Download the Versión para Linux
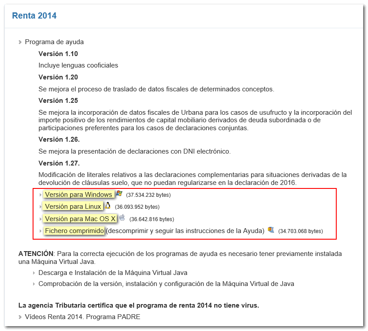Image resolution: width=368 pixels, height=331 pixels. click(x=73, y=207)
